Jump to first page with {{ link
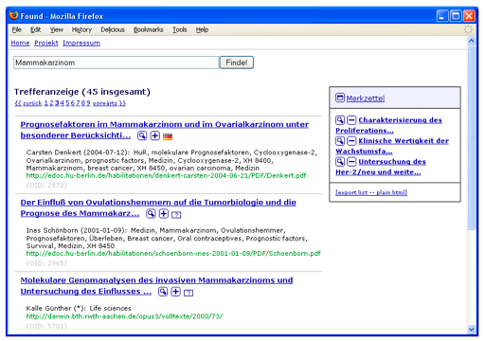 [x=18, y=103]
